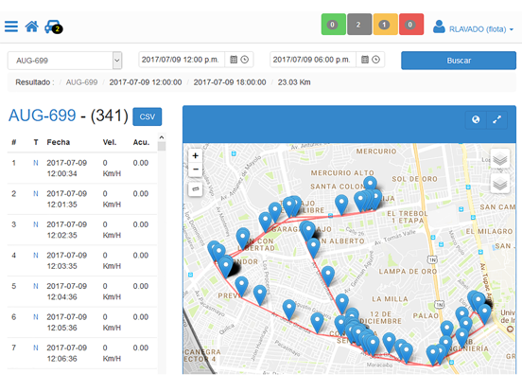Click the end date field 2017/07/09 06:00 p.m.
This screenshot has height=392, width=522.
click(x=313, y=60)
